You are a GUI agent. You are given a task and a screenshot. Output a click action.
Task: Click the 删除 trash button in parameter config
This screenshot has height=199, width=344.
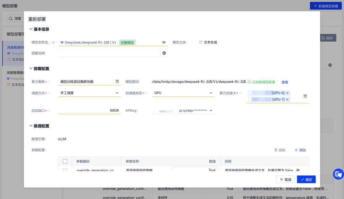(x=280, y=150)
